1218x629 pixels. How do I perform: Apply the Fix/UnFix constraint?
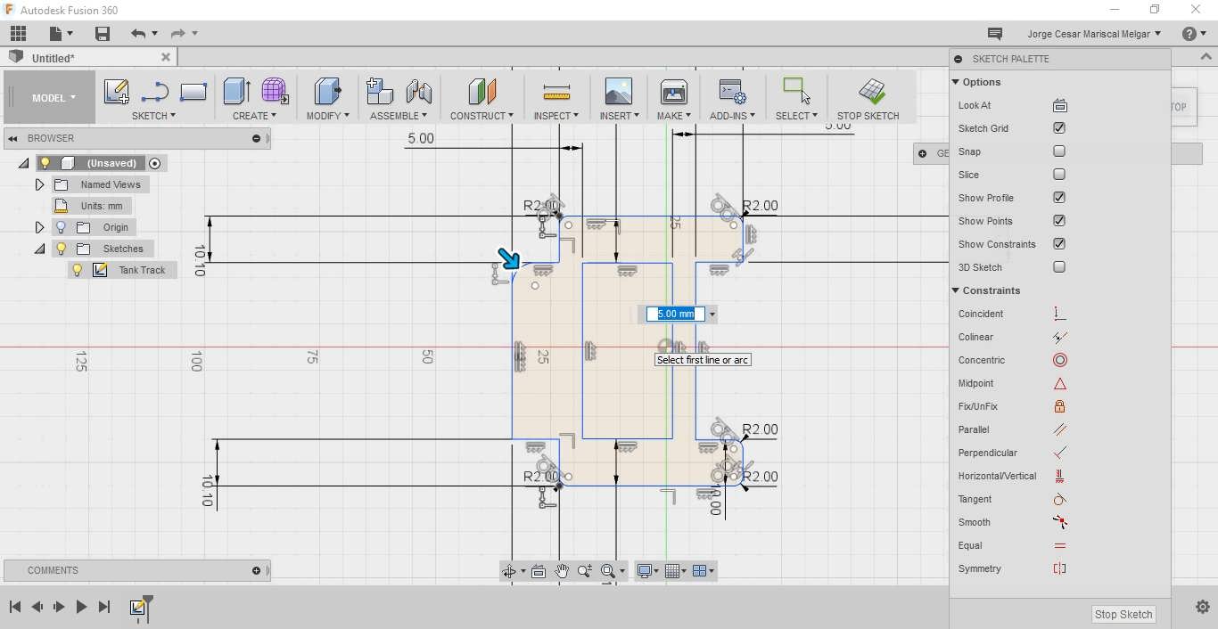click(x=1060, y=406)
